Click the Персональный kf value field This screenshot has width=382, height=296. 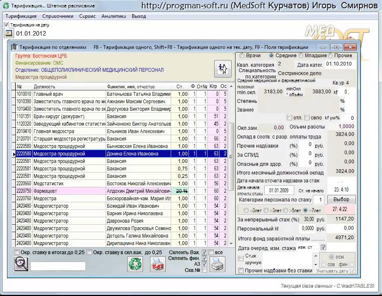coord(307,228)
